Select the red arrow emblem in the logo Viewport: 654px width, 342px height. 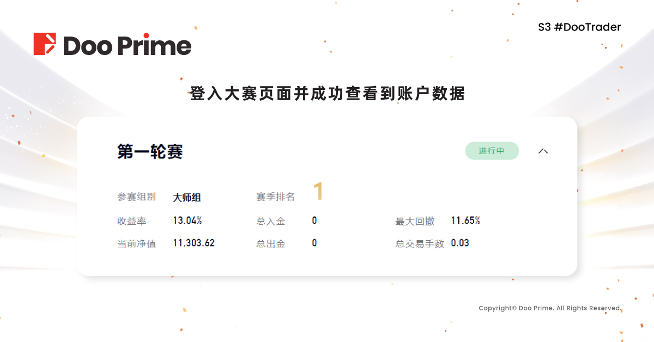tap(46, 45)
